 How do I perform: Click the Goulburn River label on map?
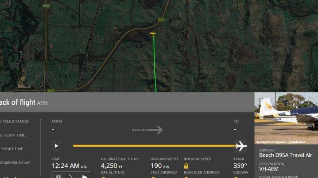point(17,60)
